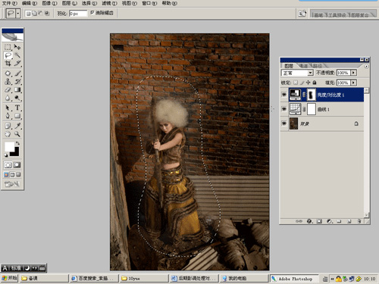This screenshot has width=379, height=284.
Task: Open the Image menu
Action: (49, 3)
